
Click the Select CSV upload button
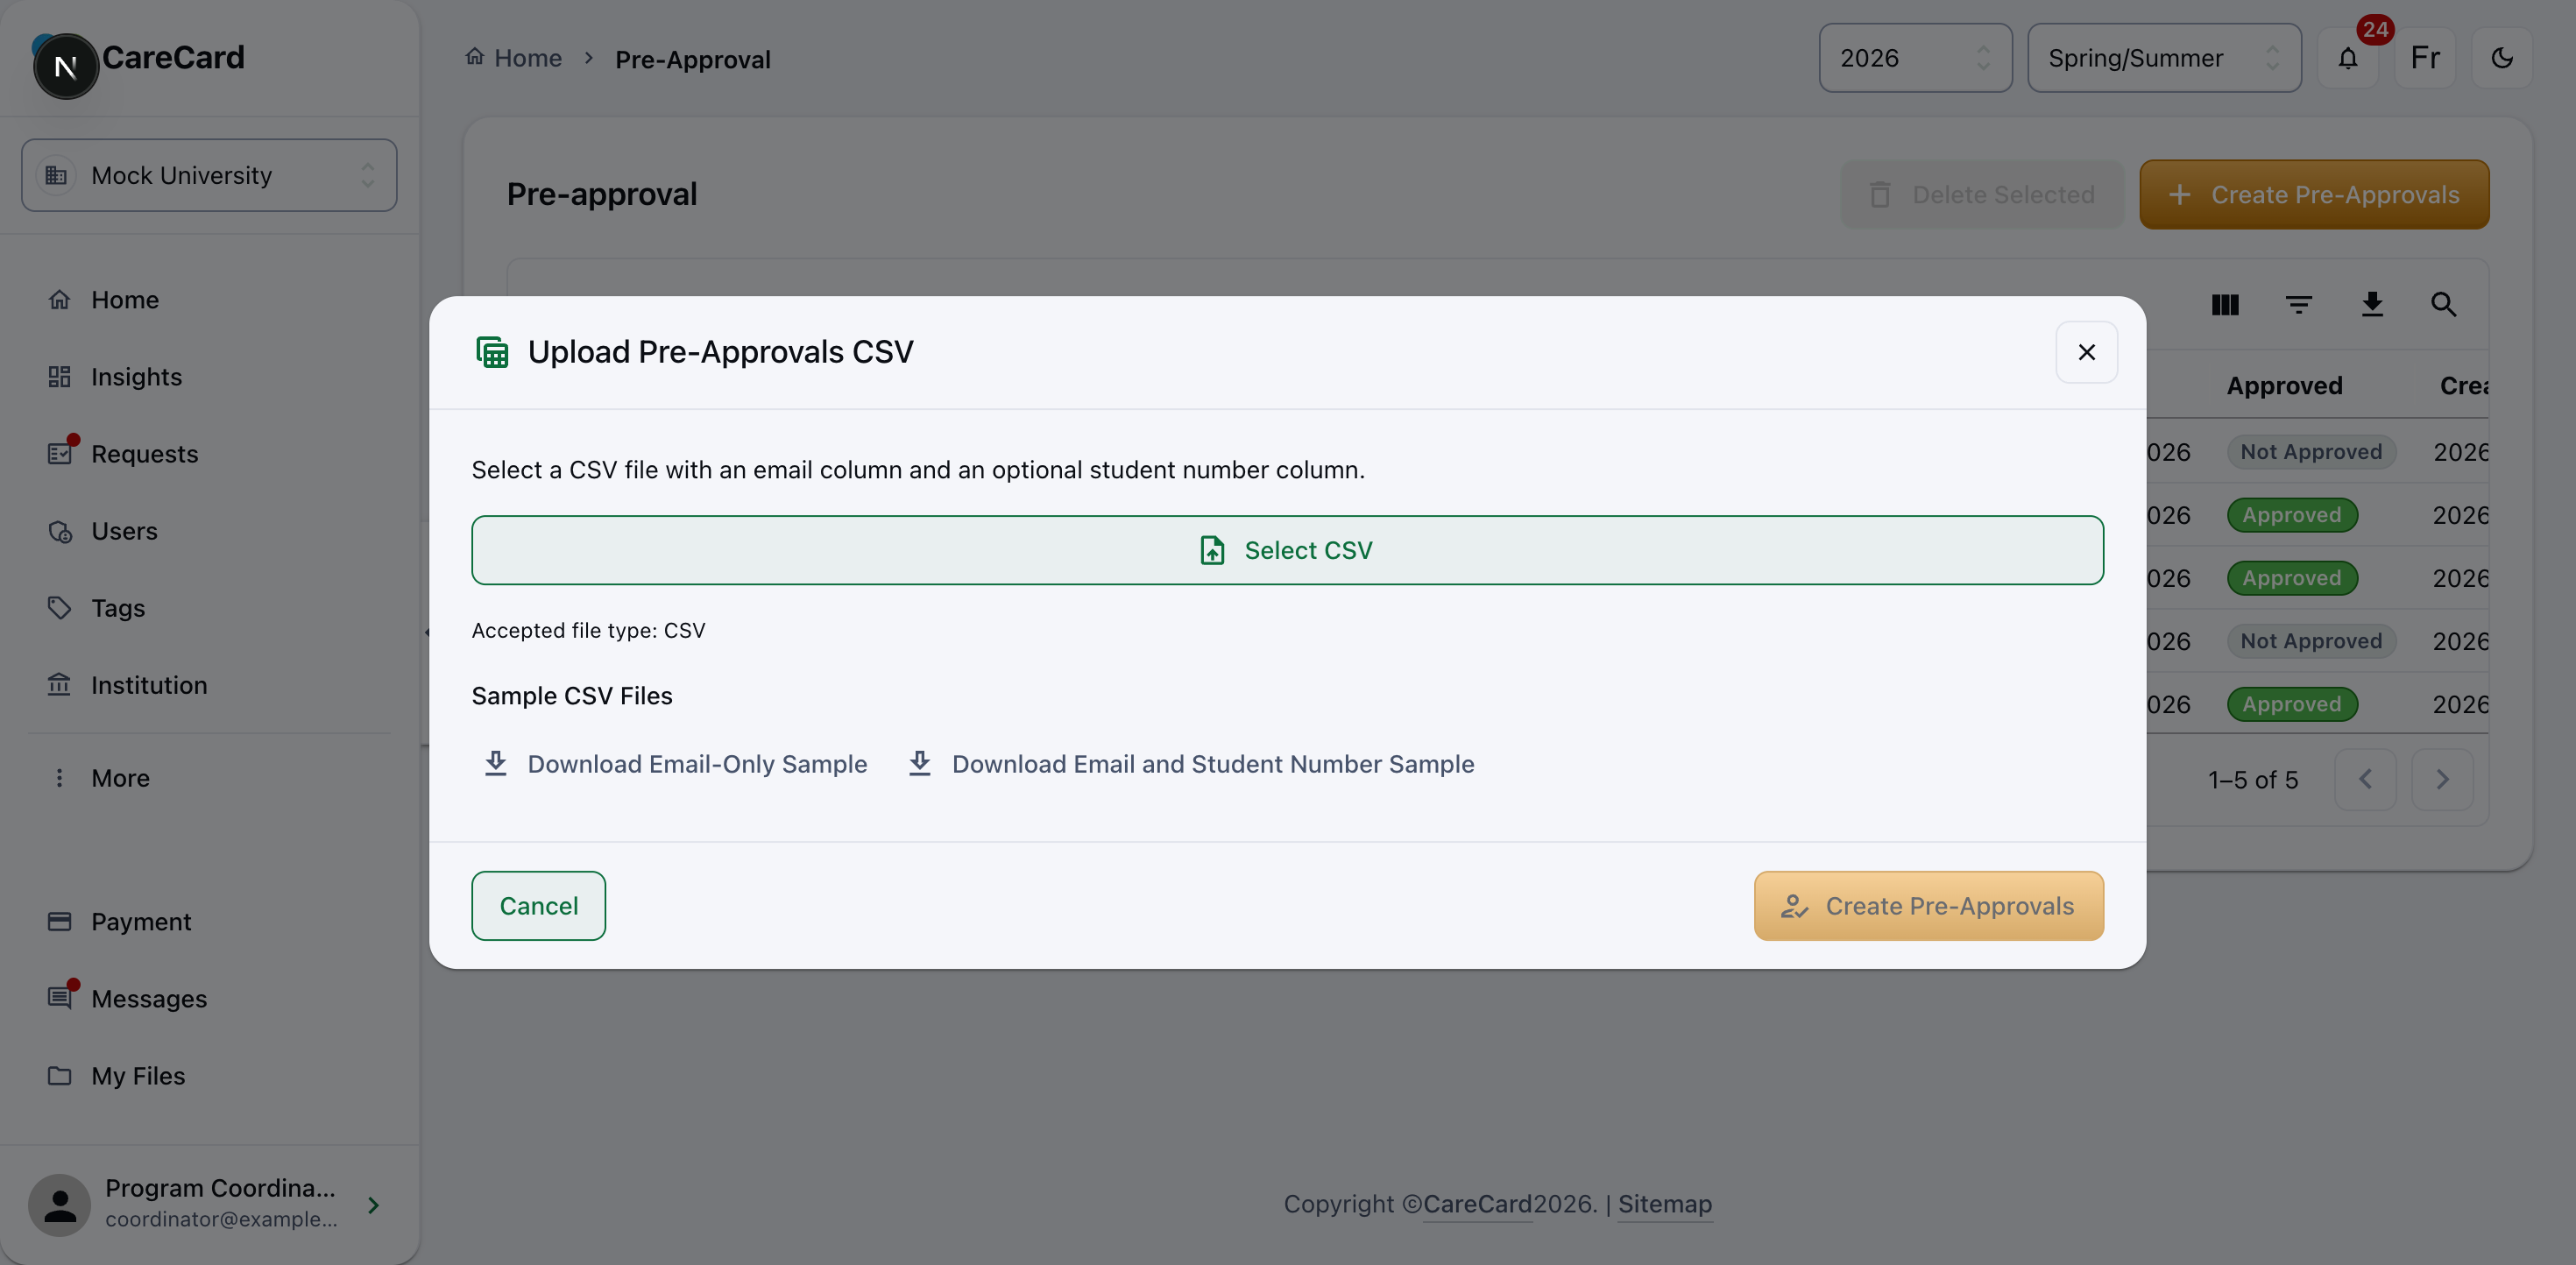click(1287, 550)
